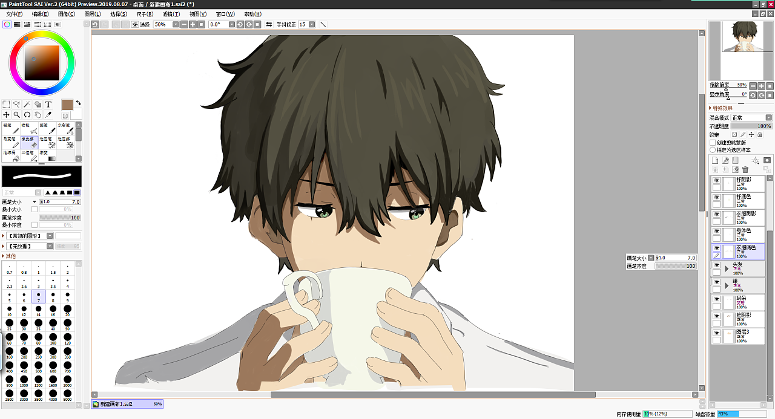This screenshot has width=775, height=419.
Task: Hide the 头发 layer group
Action: click(x=716, y=265)
